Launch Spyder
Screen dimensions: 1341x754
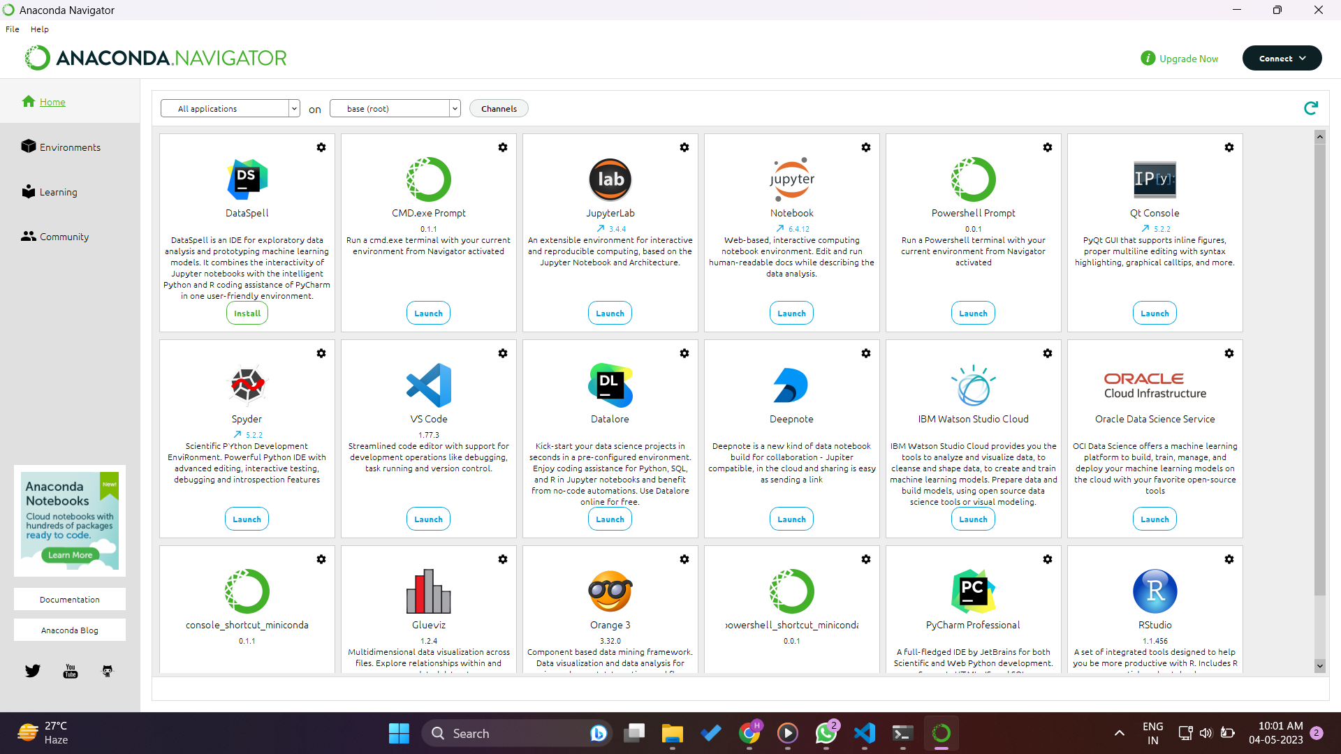click(x=247, y=519)
